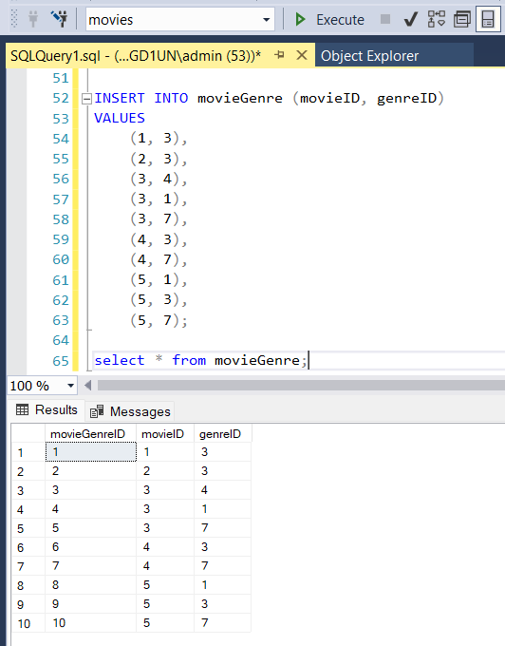
Task: Click the Display Estimated Execution Plan icon
Action: point(437,19)
